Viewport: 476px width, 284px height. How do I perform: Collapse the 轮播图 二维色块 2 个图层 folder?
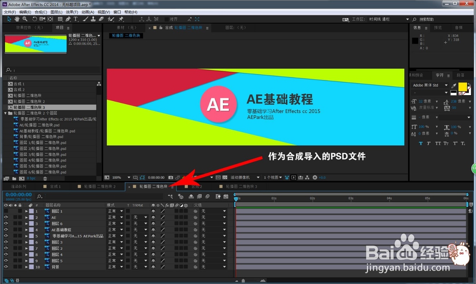(5, 113)
